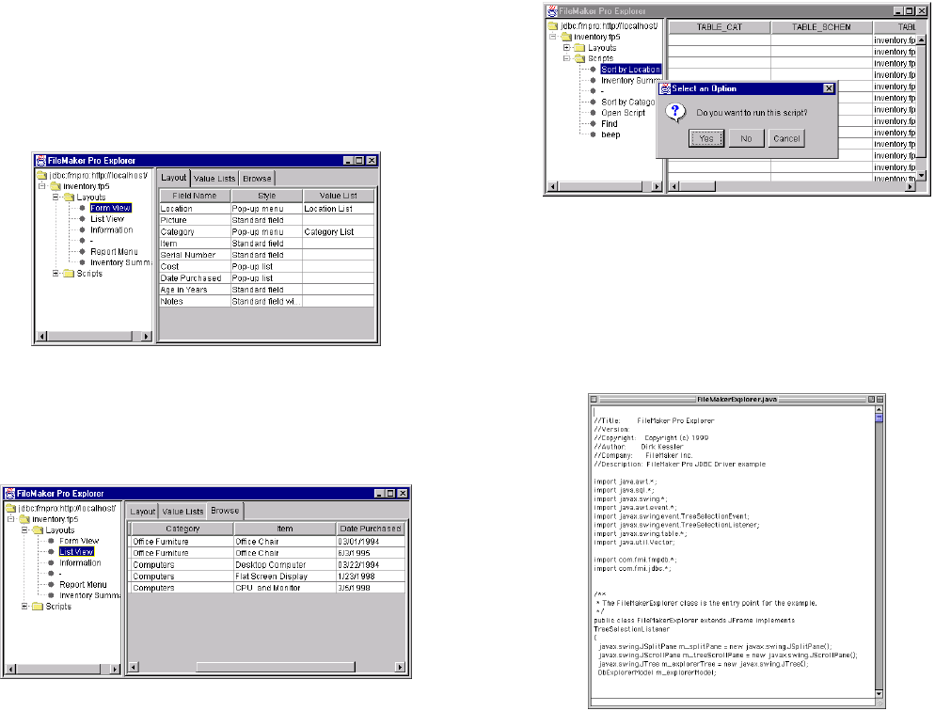935x711 pixels.
Task: Open the Browse tab in middle window
Action: [257, 178]
